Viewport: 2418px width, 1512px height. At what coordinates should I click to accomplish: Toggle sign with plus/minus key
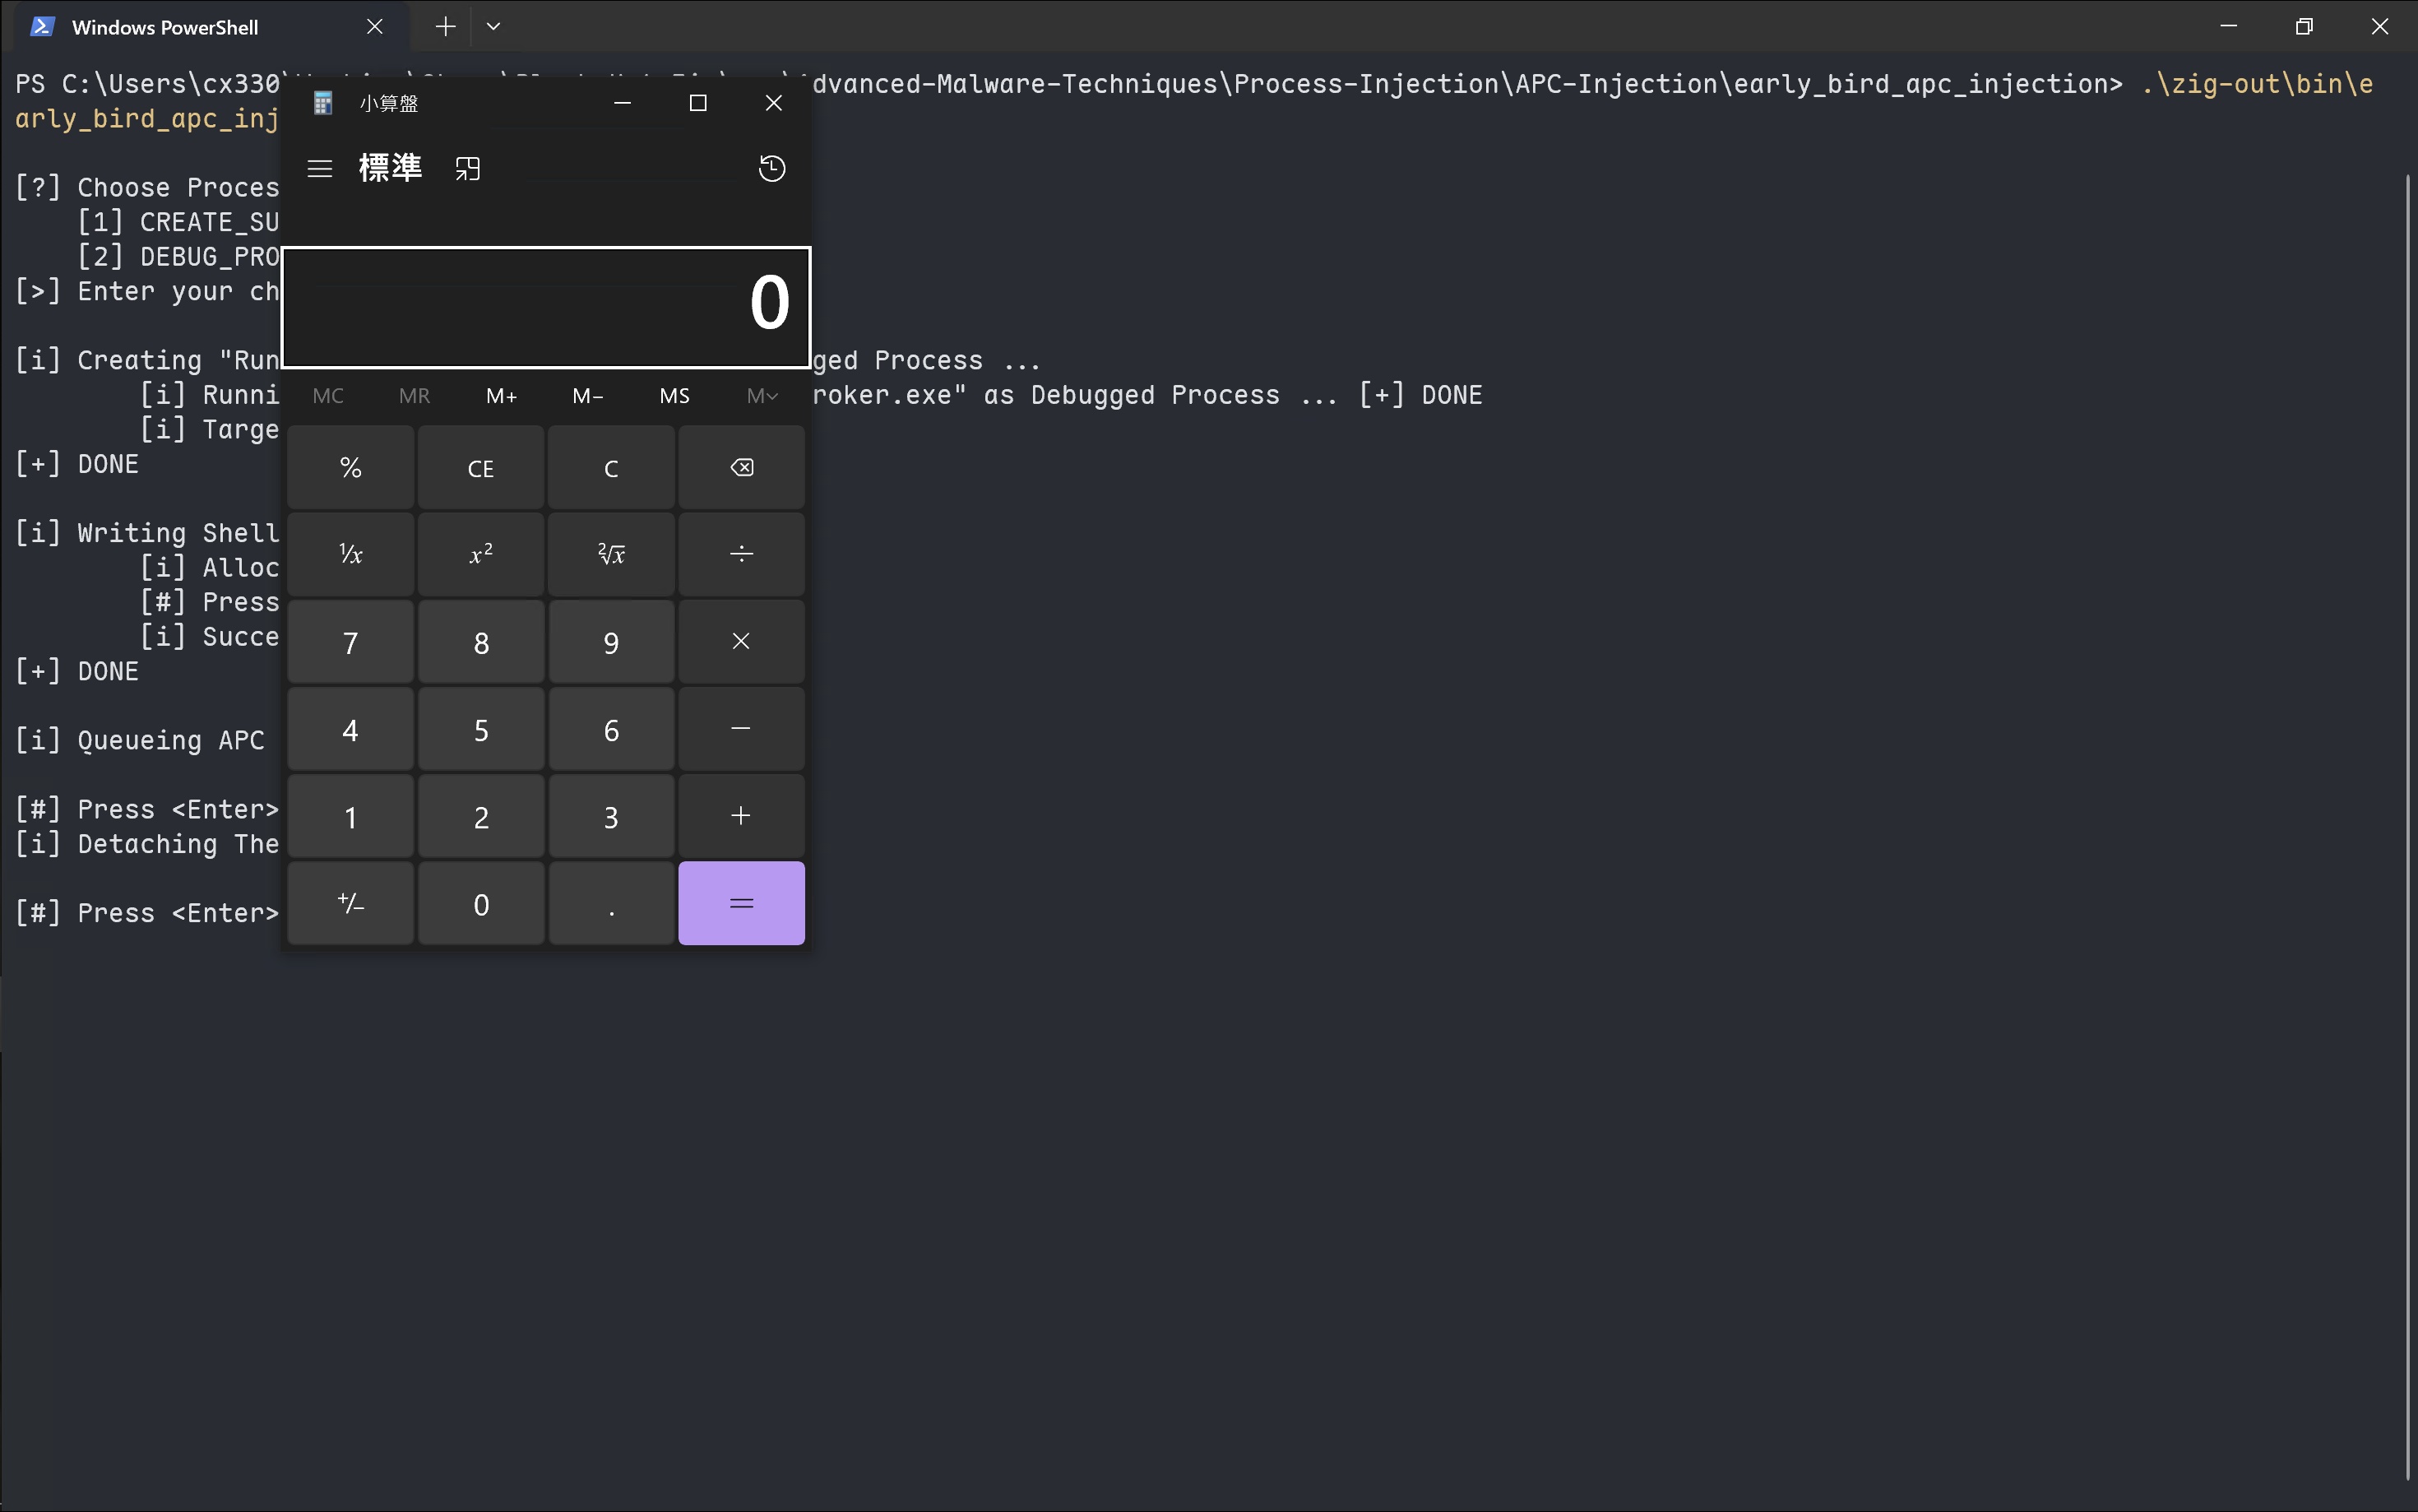click(x=351, y=904)
